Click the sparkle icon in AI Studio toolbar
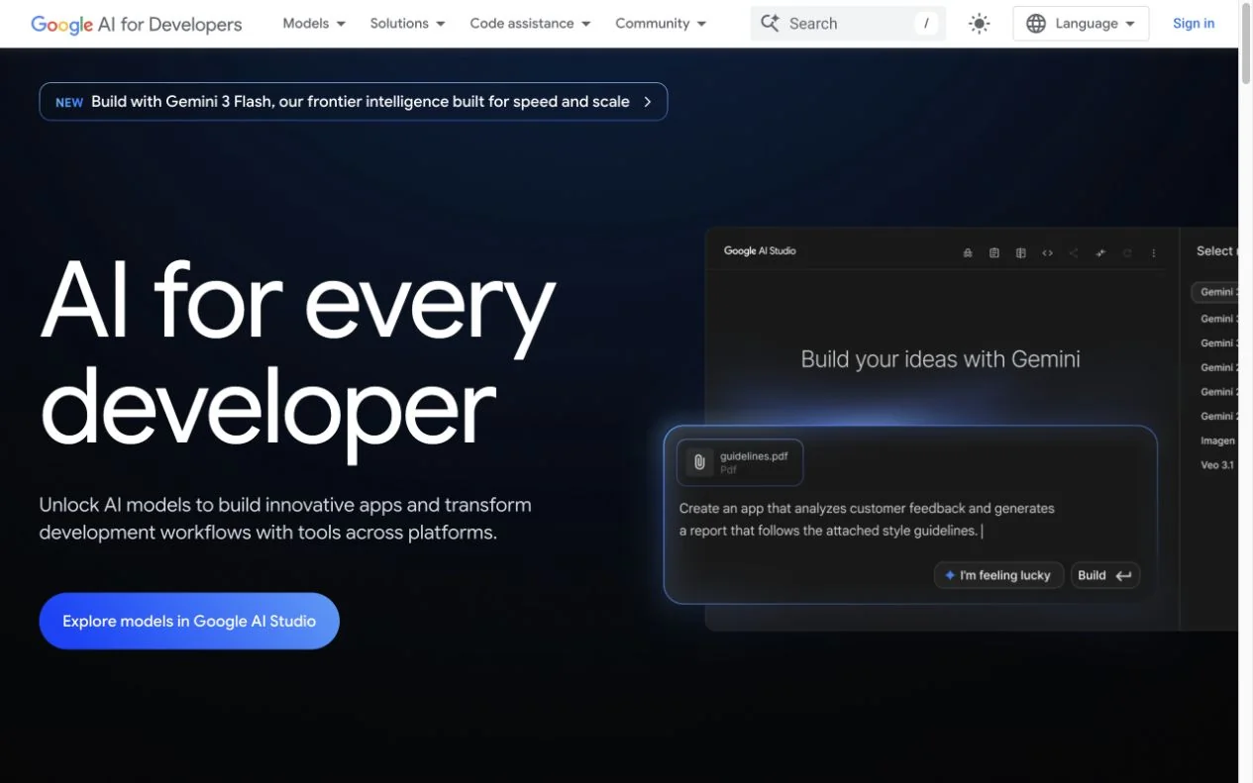The height and width of the screenshot is (783, 1253). (1100, 253)
